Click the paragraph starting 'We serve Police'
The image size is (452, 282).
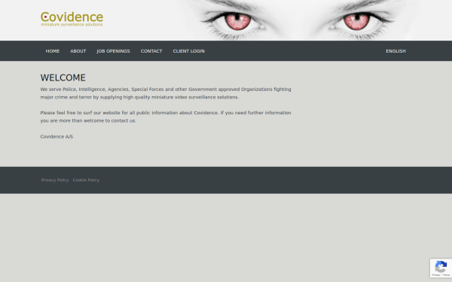click(x=166, y=93)
